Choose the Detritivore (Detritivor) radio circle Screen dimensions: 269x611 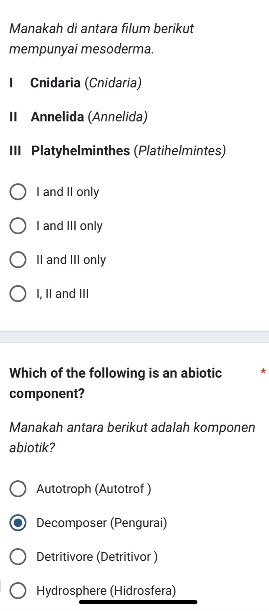click(x=18, y=557)
